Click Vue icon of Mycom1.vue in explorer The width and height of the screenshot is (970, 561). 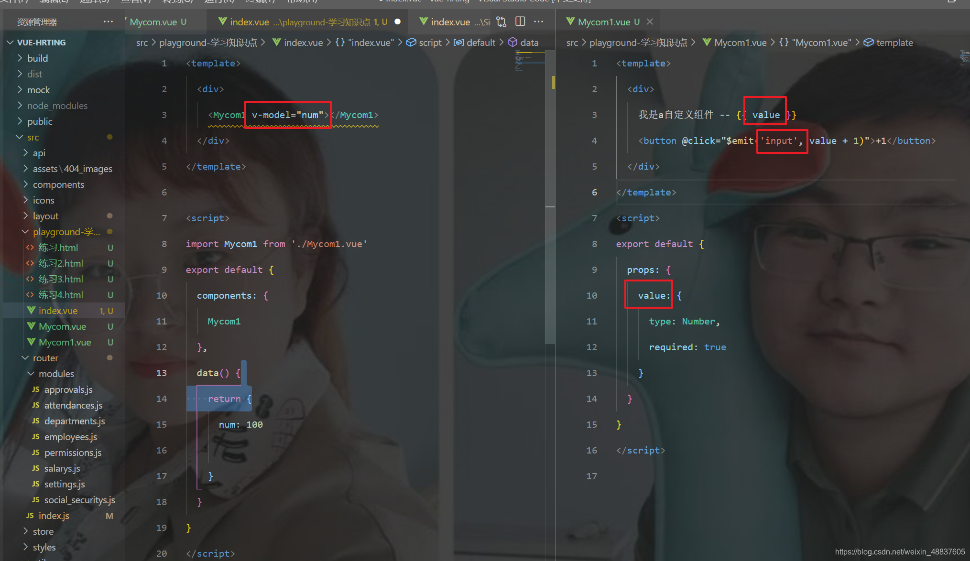tap(31, 342)
